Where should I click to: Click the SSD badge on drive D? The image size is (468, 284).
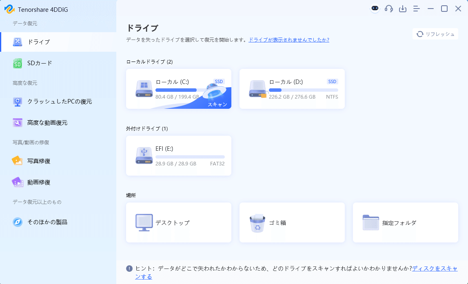point(332,81)
